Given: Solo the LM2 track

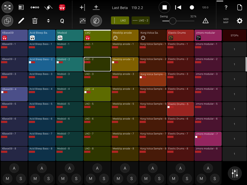Looking at the screenshot, I should point(104,179).
